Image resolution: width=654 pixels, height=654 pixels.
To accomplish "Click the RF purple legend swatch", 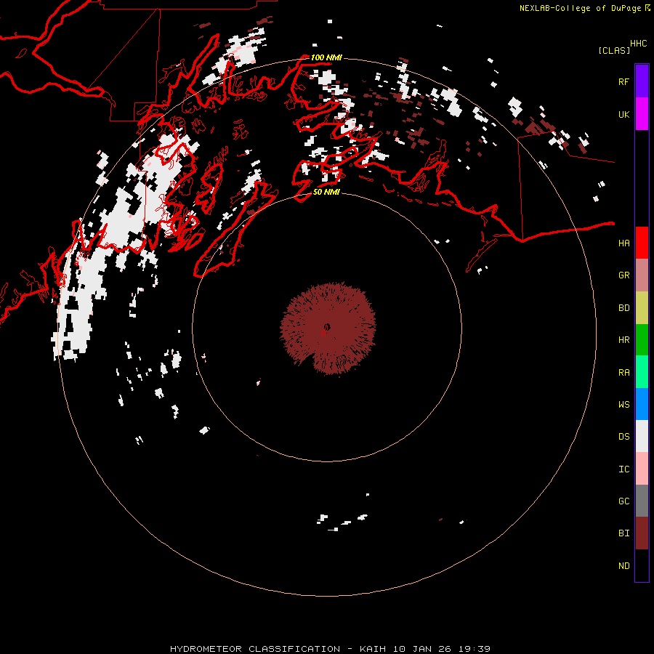I will coord(642,81).
